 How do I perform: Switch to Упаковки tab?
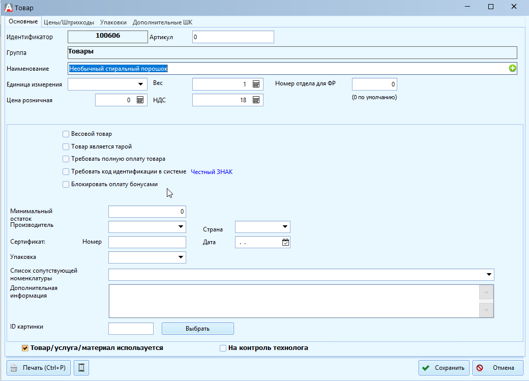pyautogui.click(x=113, y=22)
